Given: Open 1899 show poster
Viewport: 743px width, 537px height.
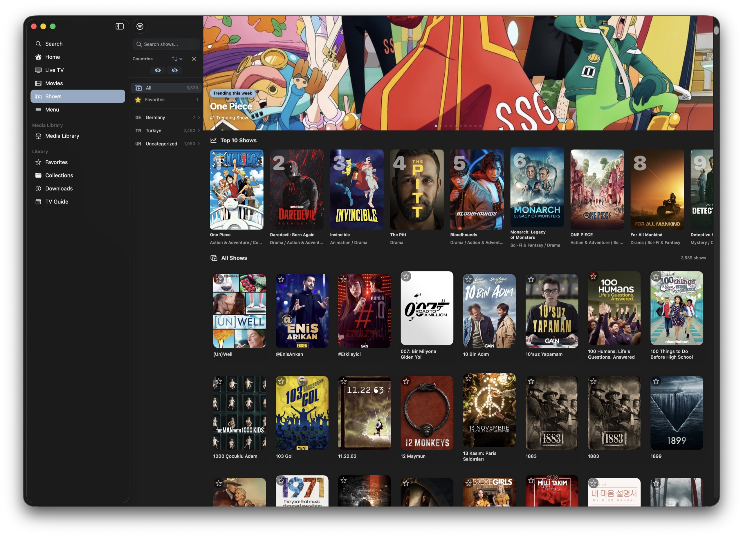Looking at the screenshot, I should 677,413.
